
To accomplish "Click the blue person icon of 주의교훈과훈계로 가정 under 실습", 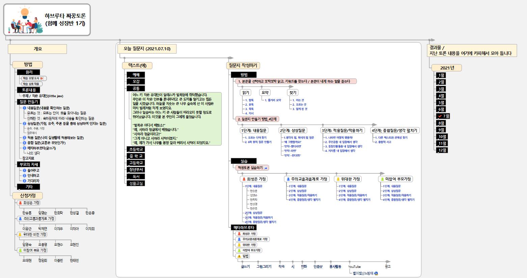I will pos(288,179).
